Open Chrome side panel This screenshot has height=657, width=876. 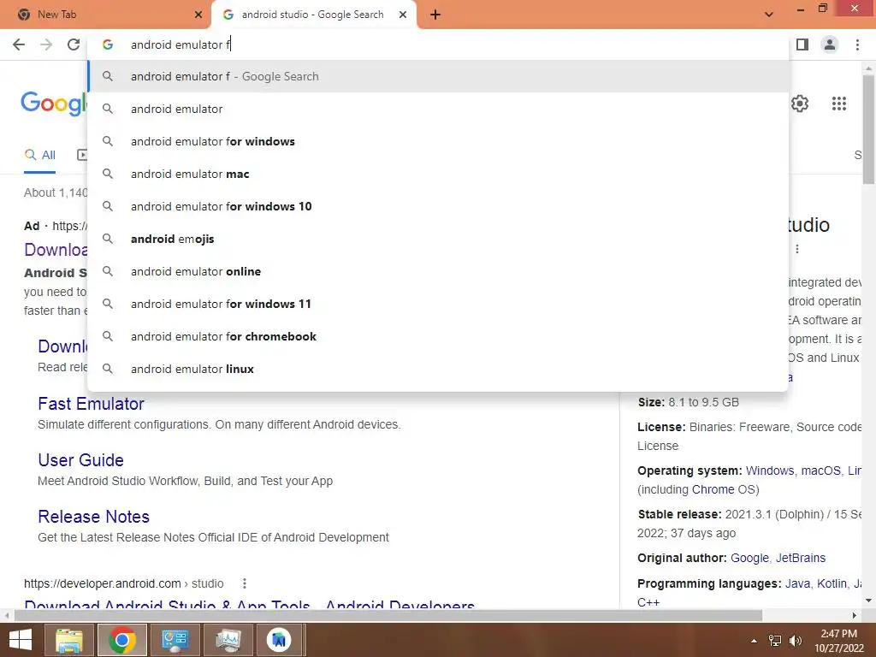tap(802, 44)
